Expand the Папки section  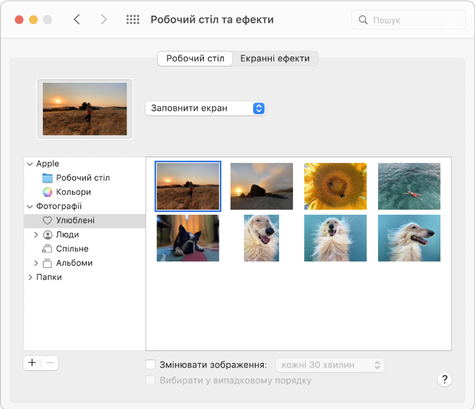click(30, 277)
